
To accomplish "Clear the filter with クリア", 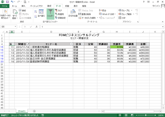I will pyautogui.click(x=58, y=11).
